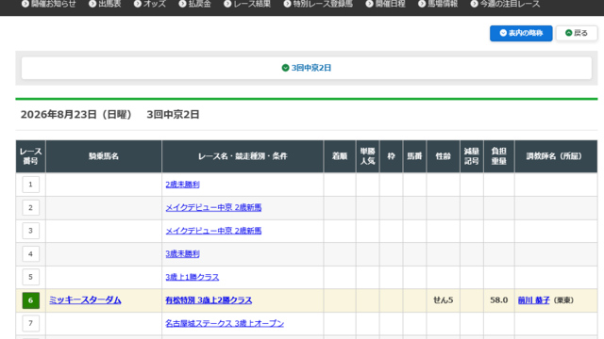Click the 2026年8月23日(日曜) date heading

[76, 115]
